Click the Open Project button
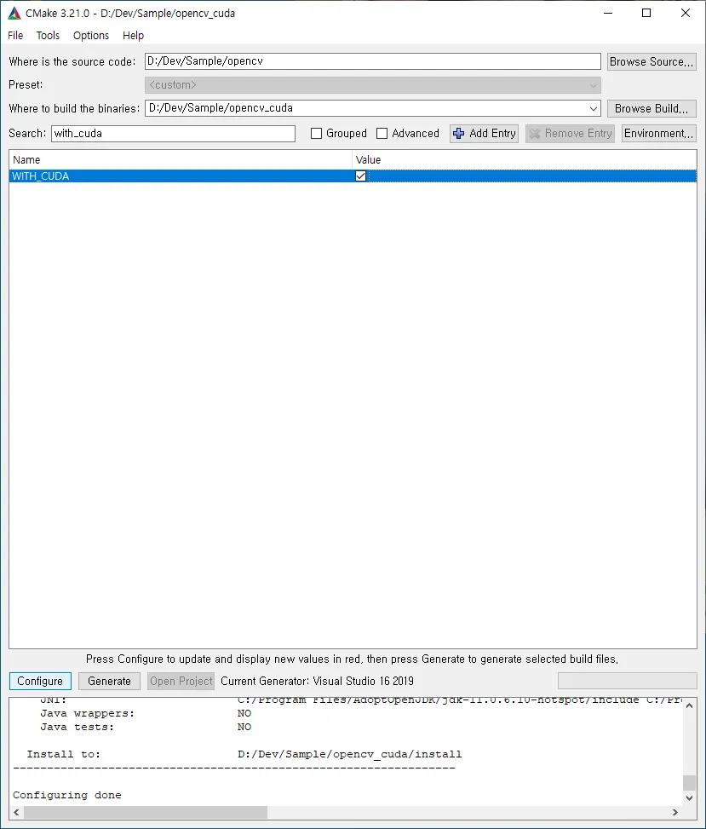Screen dimensions: 706x829 pyautogui.click(x=181, y=681)
